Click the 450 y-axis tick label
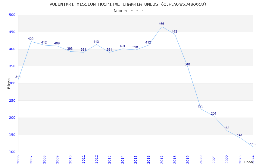Viewport: 256px width, 165px height. (12, 32)
